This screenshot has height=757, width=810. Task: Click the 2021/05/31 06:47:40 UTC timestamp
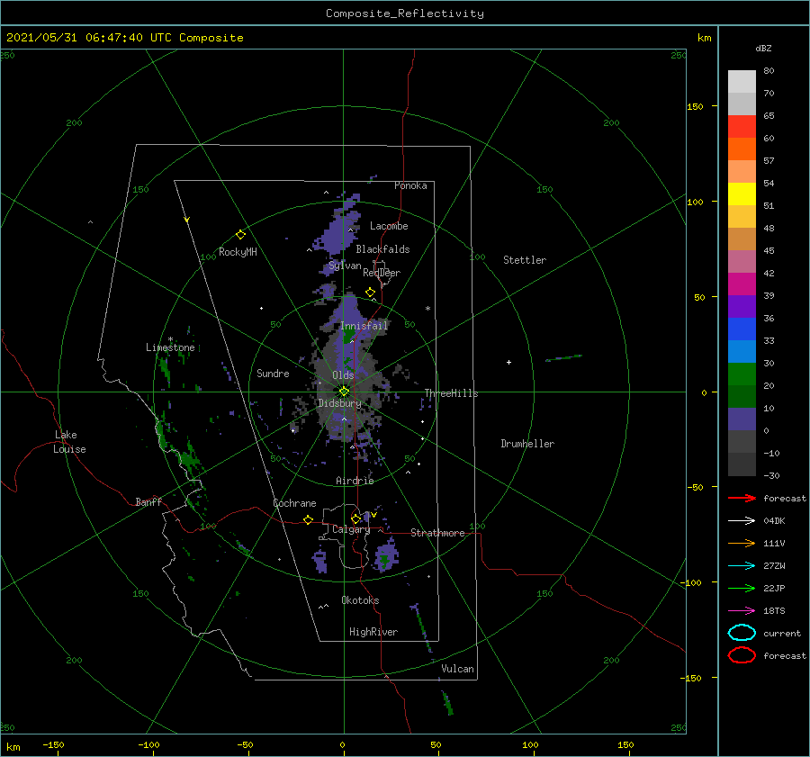tap(124, 38)
